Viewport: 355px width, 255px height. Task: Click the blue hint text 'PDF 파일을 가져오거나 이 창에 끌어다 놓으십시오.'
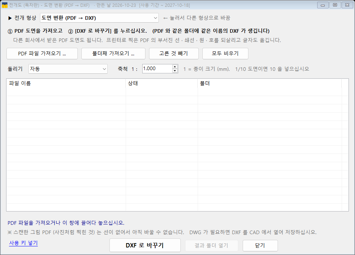[66, 223]
